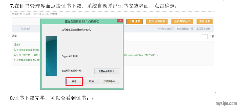This screenshot has height=107, width=238.
Task: Open 详细信息(D)... in the RSA dialog
Action: pos(110,81)
